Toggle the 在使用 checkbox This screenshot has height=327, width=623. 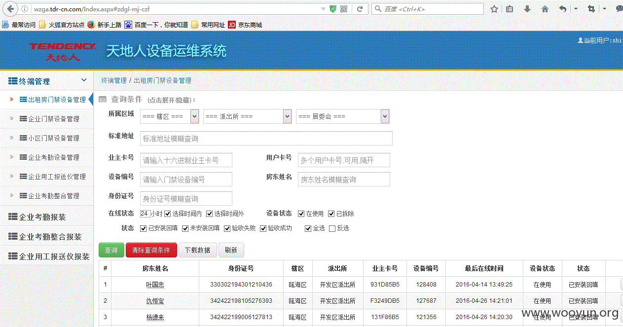pyautogui.click(x=301, y=214)
